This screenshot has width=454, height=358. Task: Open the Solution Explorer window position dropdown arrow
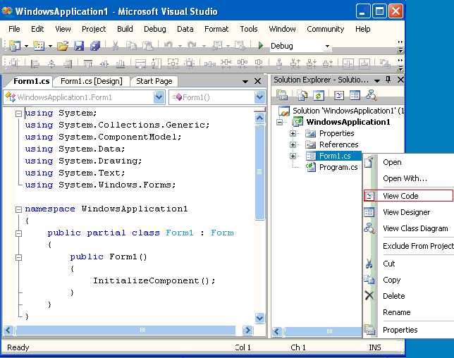(x=377, y=81)
